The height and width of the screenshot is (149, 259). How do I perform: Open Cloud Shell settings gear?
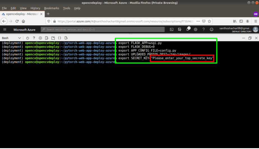tap(40, 38)
